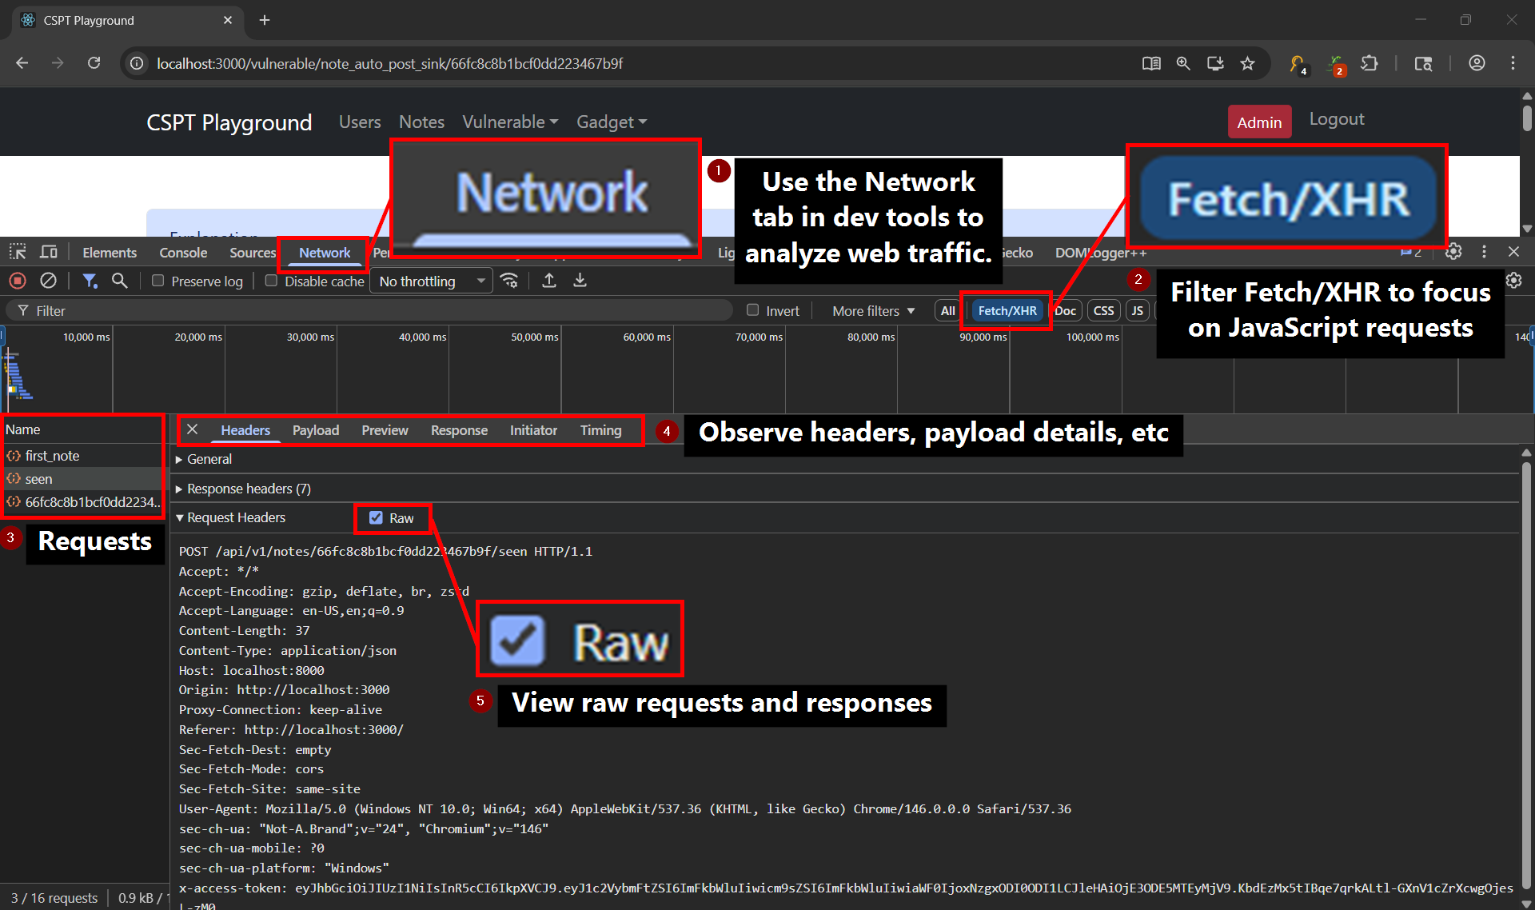Open the No throttling dropdown
Screen dimensions: 1535x910
pyautogui.click(x=432, y=281)
